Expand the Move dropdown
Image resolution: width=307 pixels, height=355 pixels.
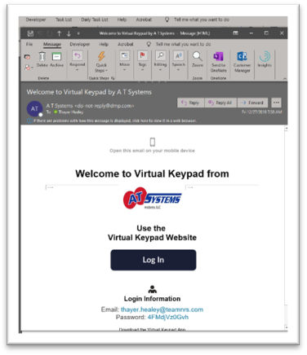[x=124, y=61]
